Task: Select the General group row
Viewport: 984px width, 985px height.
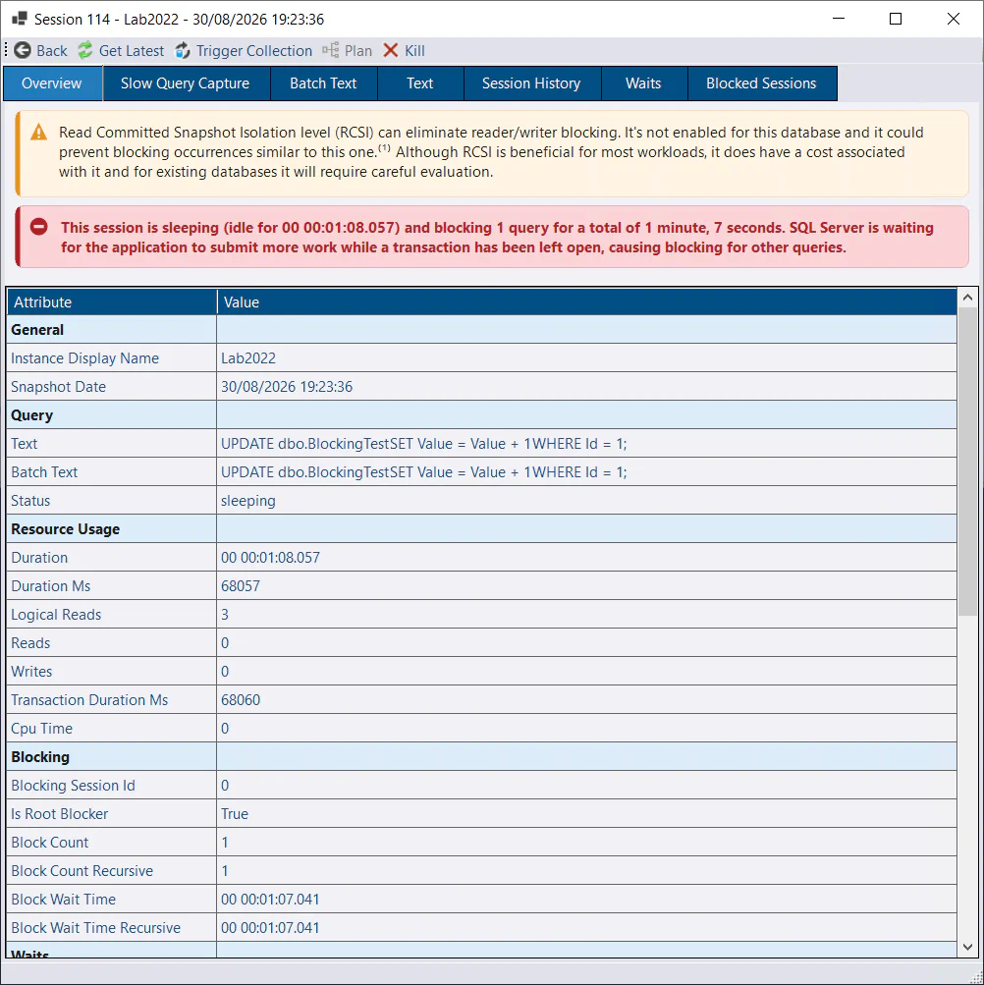Action: [482, 329]
